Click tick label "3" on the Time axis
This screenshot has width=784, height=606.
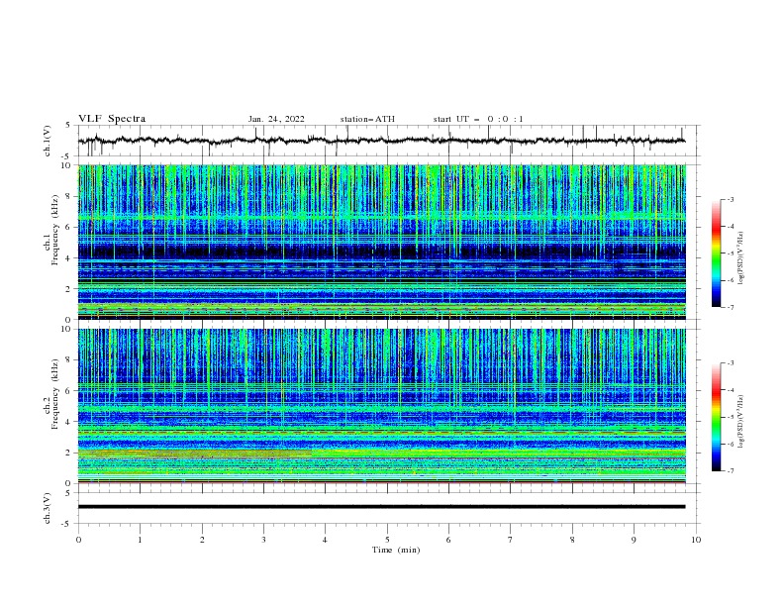(263, 540)
